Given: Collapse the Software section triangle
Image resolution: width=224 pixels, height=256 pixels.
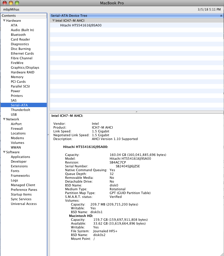Looking at the screenshot, I should pyautogui.click(x=4, y=152).
